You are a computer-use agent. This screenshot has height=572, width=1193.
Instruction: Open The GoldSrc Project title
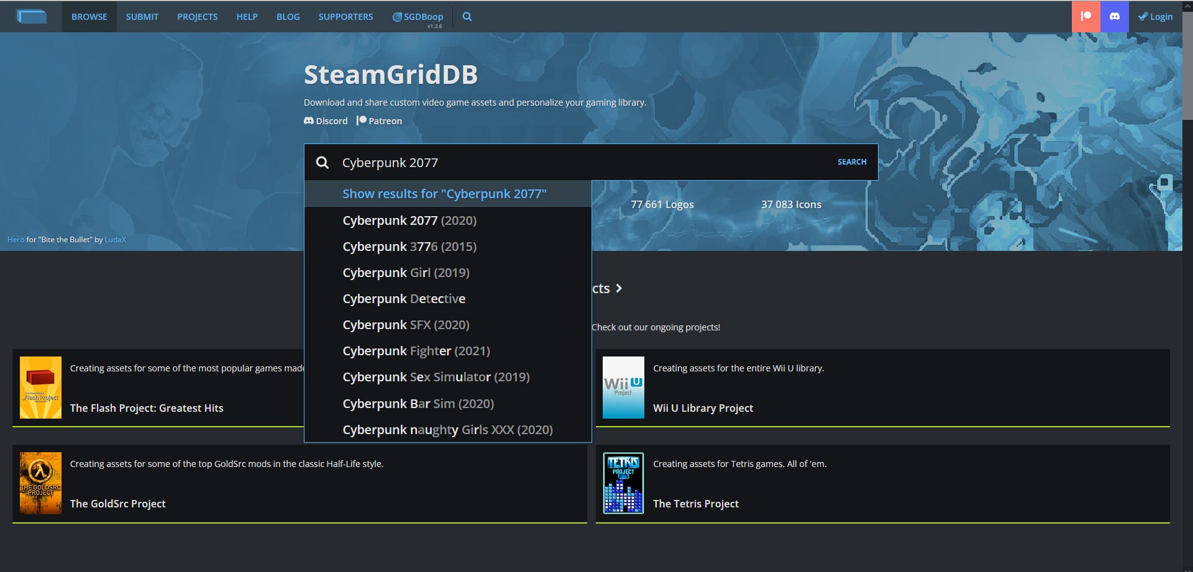coord(118,504)
